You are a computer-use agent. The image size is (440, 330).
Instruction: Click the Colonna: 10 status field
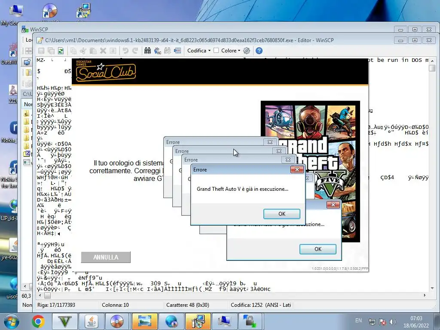tap(131, 305)
